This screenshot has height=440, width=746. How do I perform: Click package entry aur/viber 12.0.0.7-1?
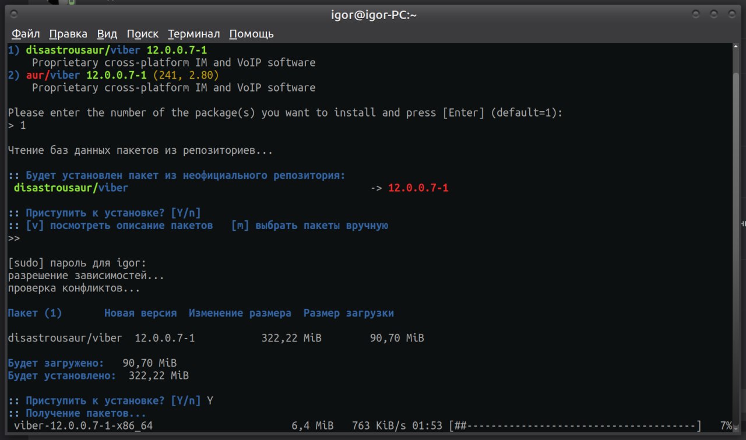pos(114,75)
